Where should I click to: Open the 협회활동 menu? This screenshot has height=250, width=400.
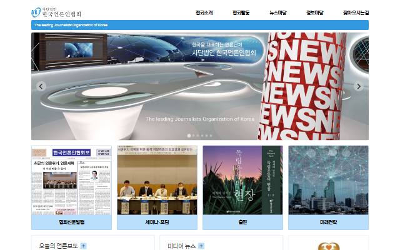tap(241, 12)
